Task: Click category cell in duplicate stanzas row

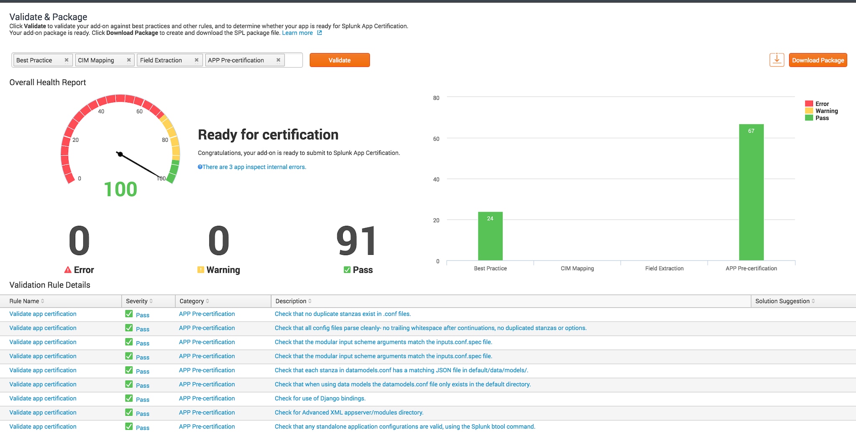Action: coord(207,314)
